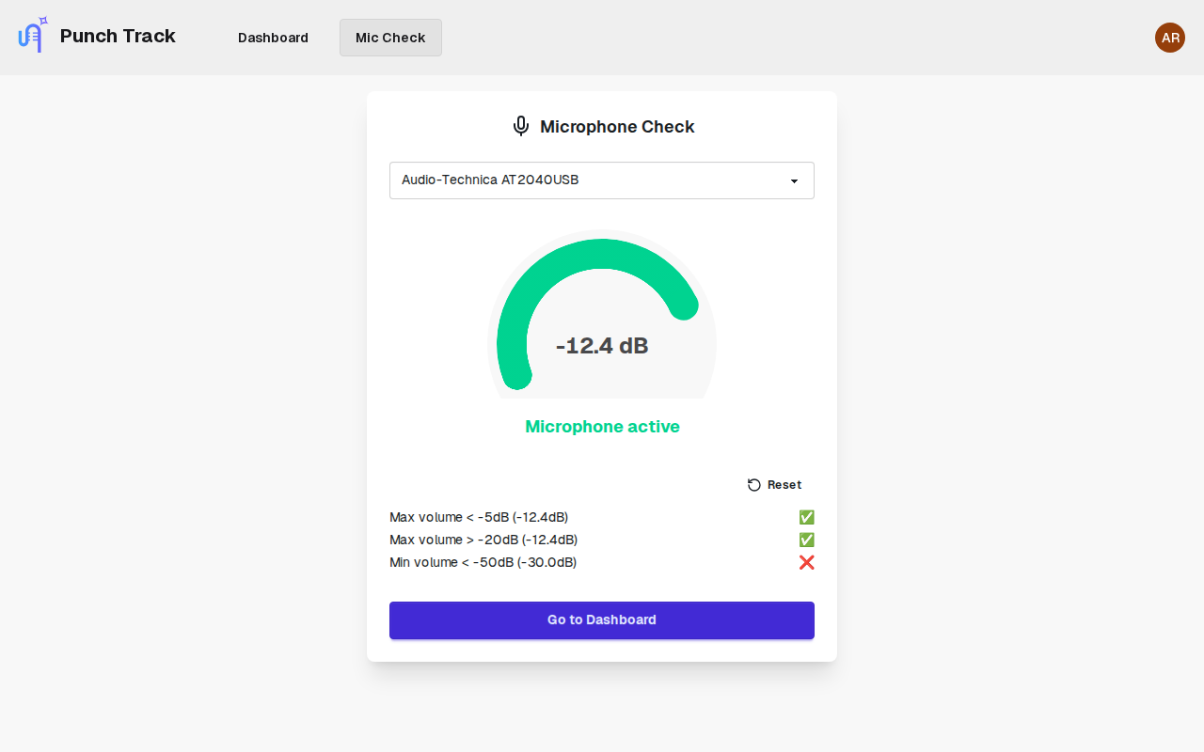Click the Microphone active status text
The image size is (1204, 752).
click(602, 427)
